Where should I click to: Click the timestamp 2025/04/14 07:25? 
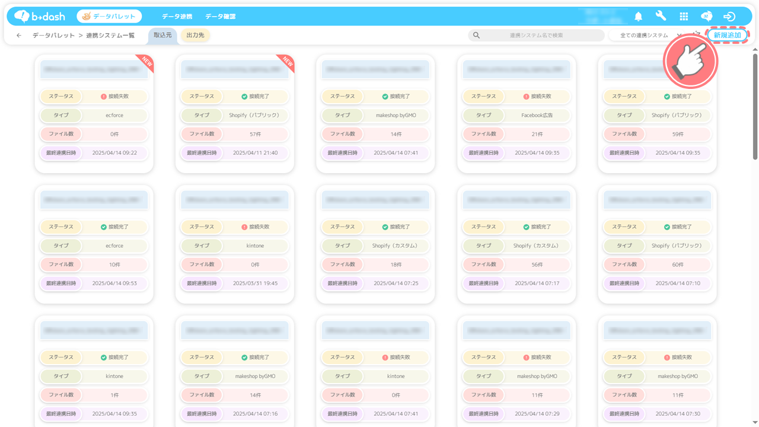pos(396,283)
